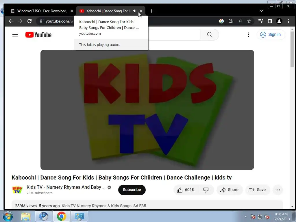
Task: Click the 28M subscribers text
Action: (x=39, y=193)
